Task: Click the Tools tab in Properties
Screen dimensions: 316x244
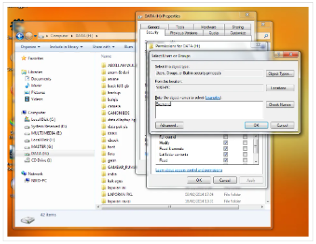Action: pos(180,27)
